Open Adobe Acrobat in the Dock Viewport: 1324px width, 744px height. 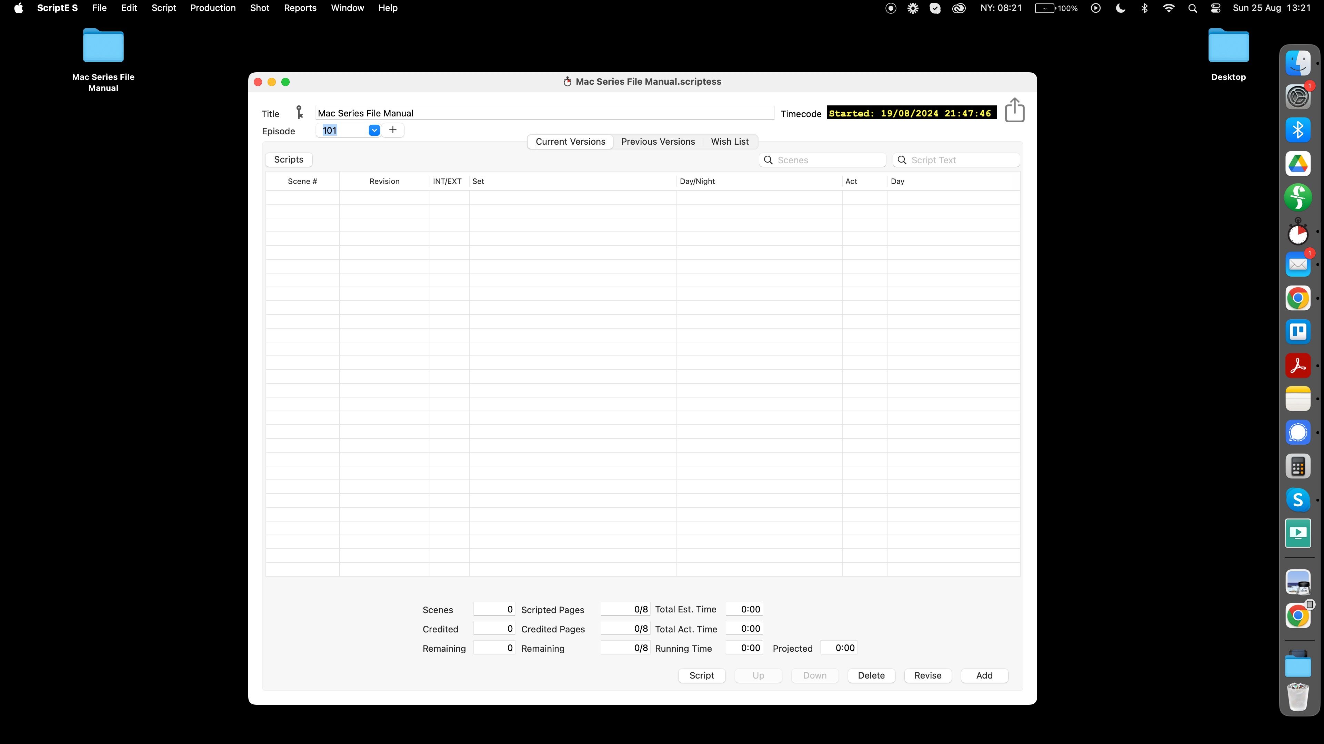click(1298, 365)
